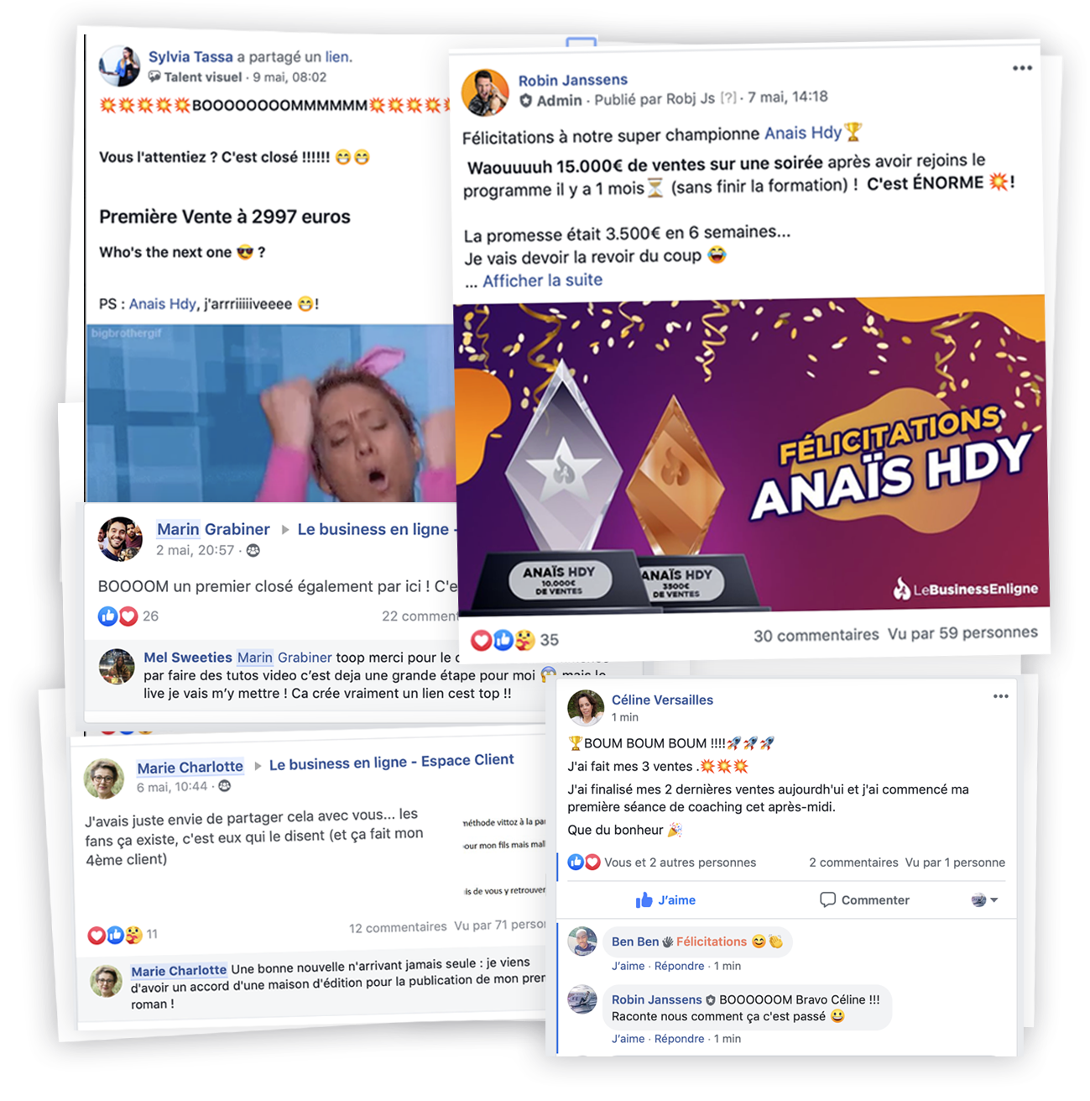This screenshot has width=1090, height=1101.
Task: Play the bigbrothergif animated image
Action: [x=270, y=413]
